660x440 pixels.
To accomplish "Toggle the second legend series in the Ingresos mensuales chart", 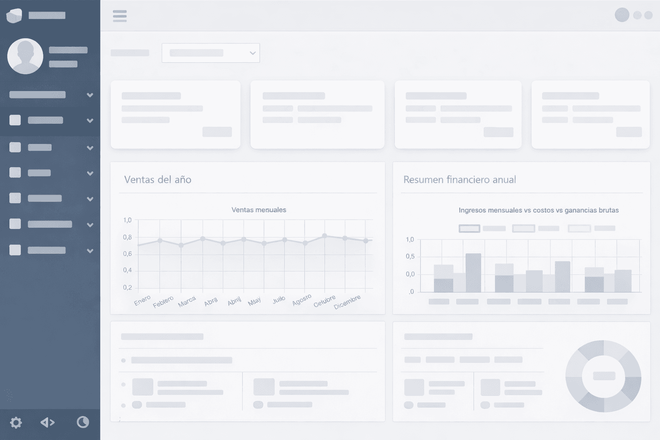I will pyautogui.click(x=523, y=229).
